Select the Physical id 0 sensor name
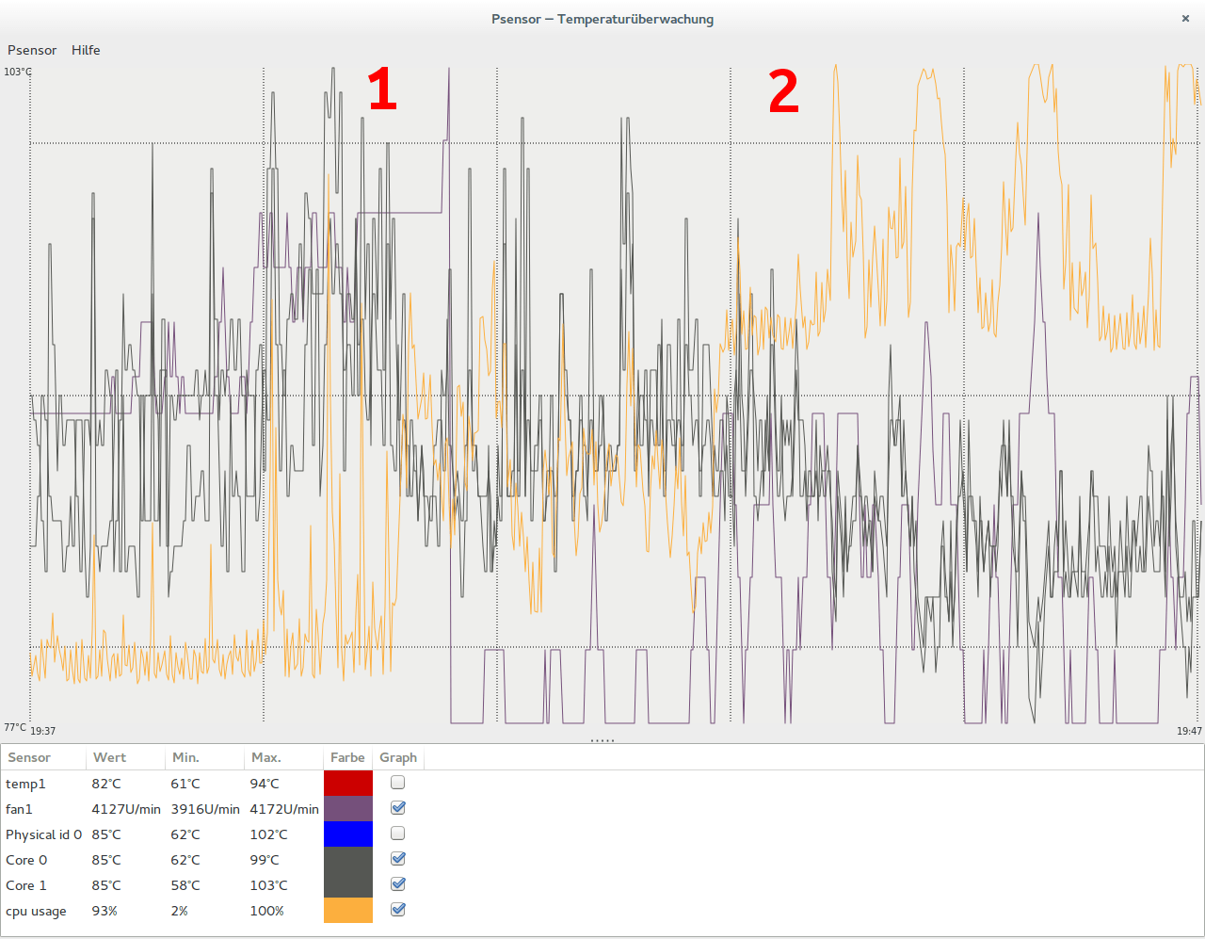This screenshot has width=1205, height=939. pyautogui.click(x=43, y=834)
